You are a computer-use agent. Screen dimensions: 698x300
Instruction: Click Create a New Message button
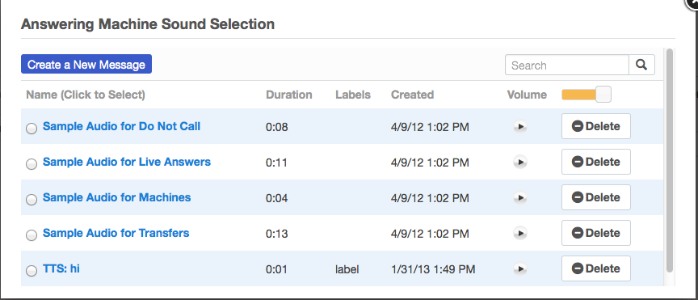point(86,64)
